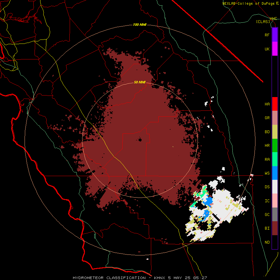280x280 pixels.
Task: Click the IC legend label
Action: pyautogui.click(x=267, y=201)
